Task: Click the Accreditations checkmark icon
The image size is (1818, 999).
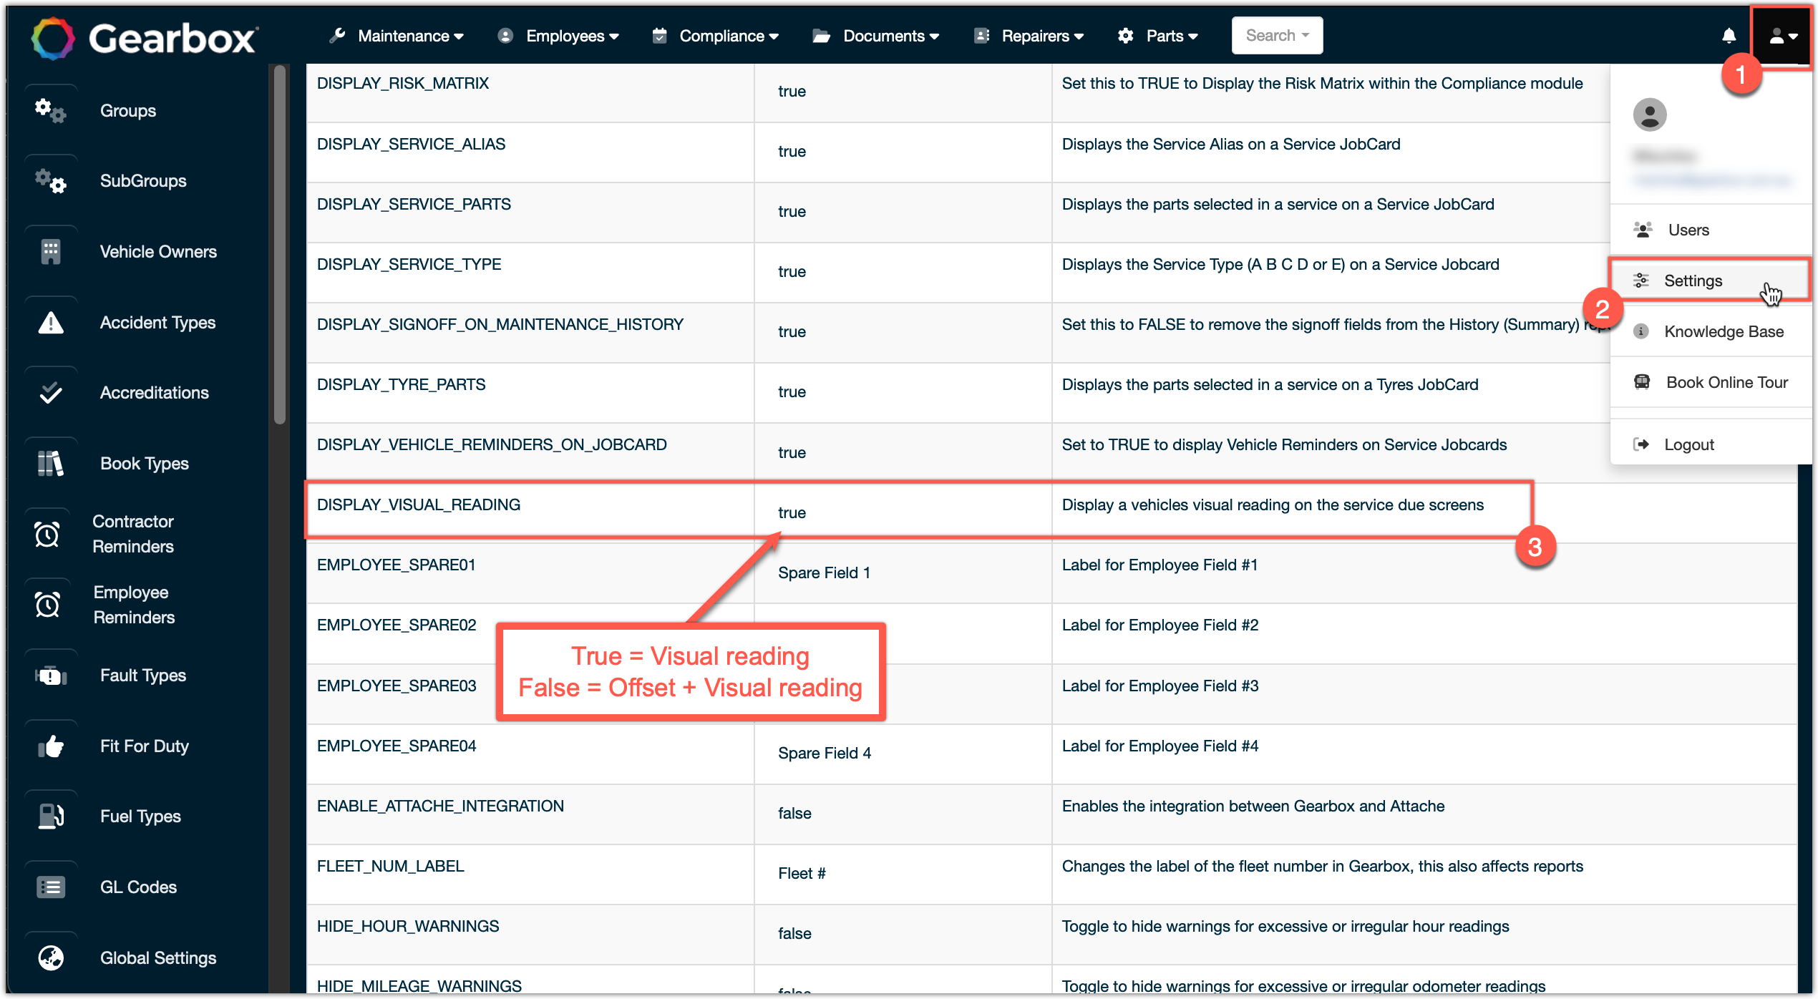Action: [50, 393]
